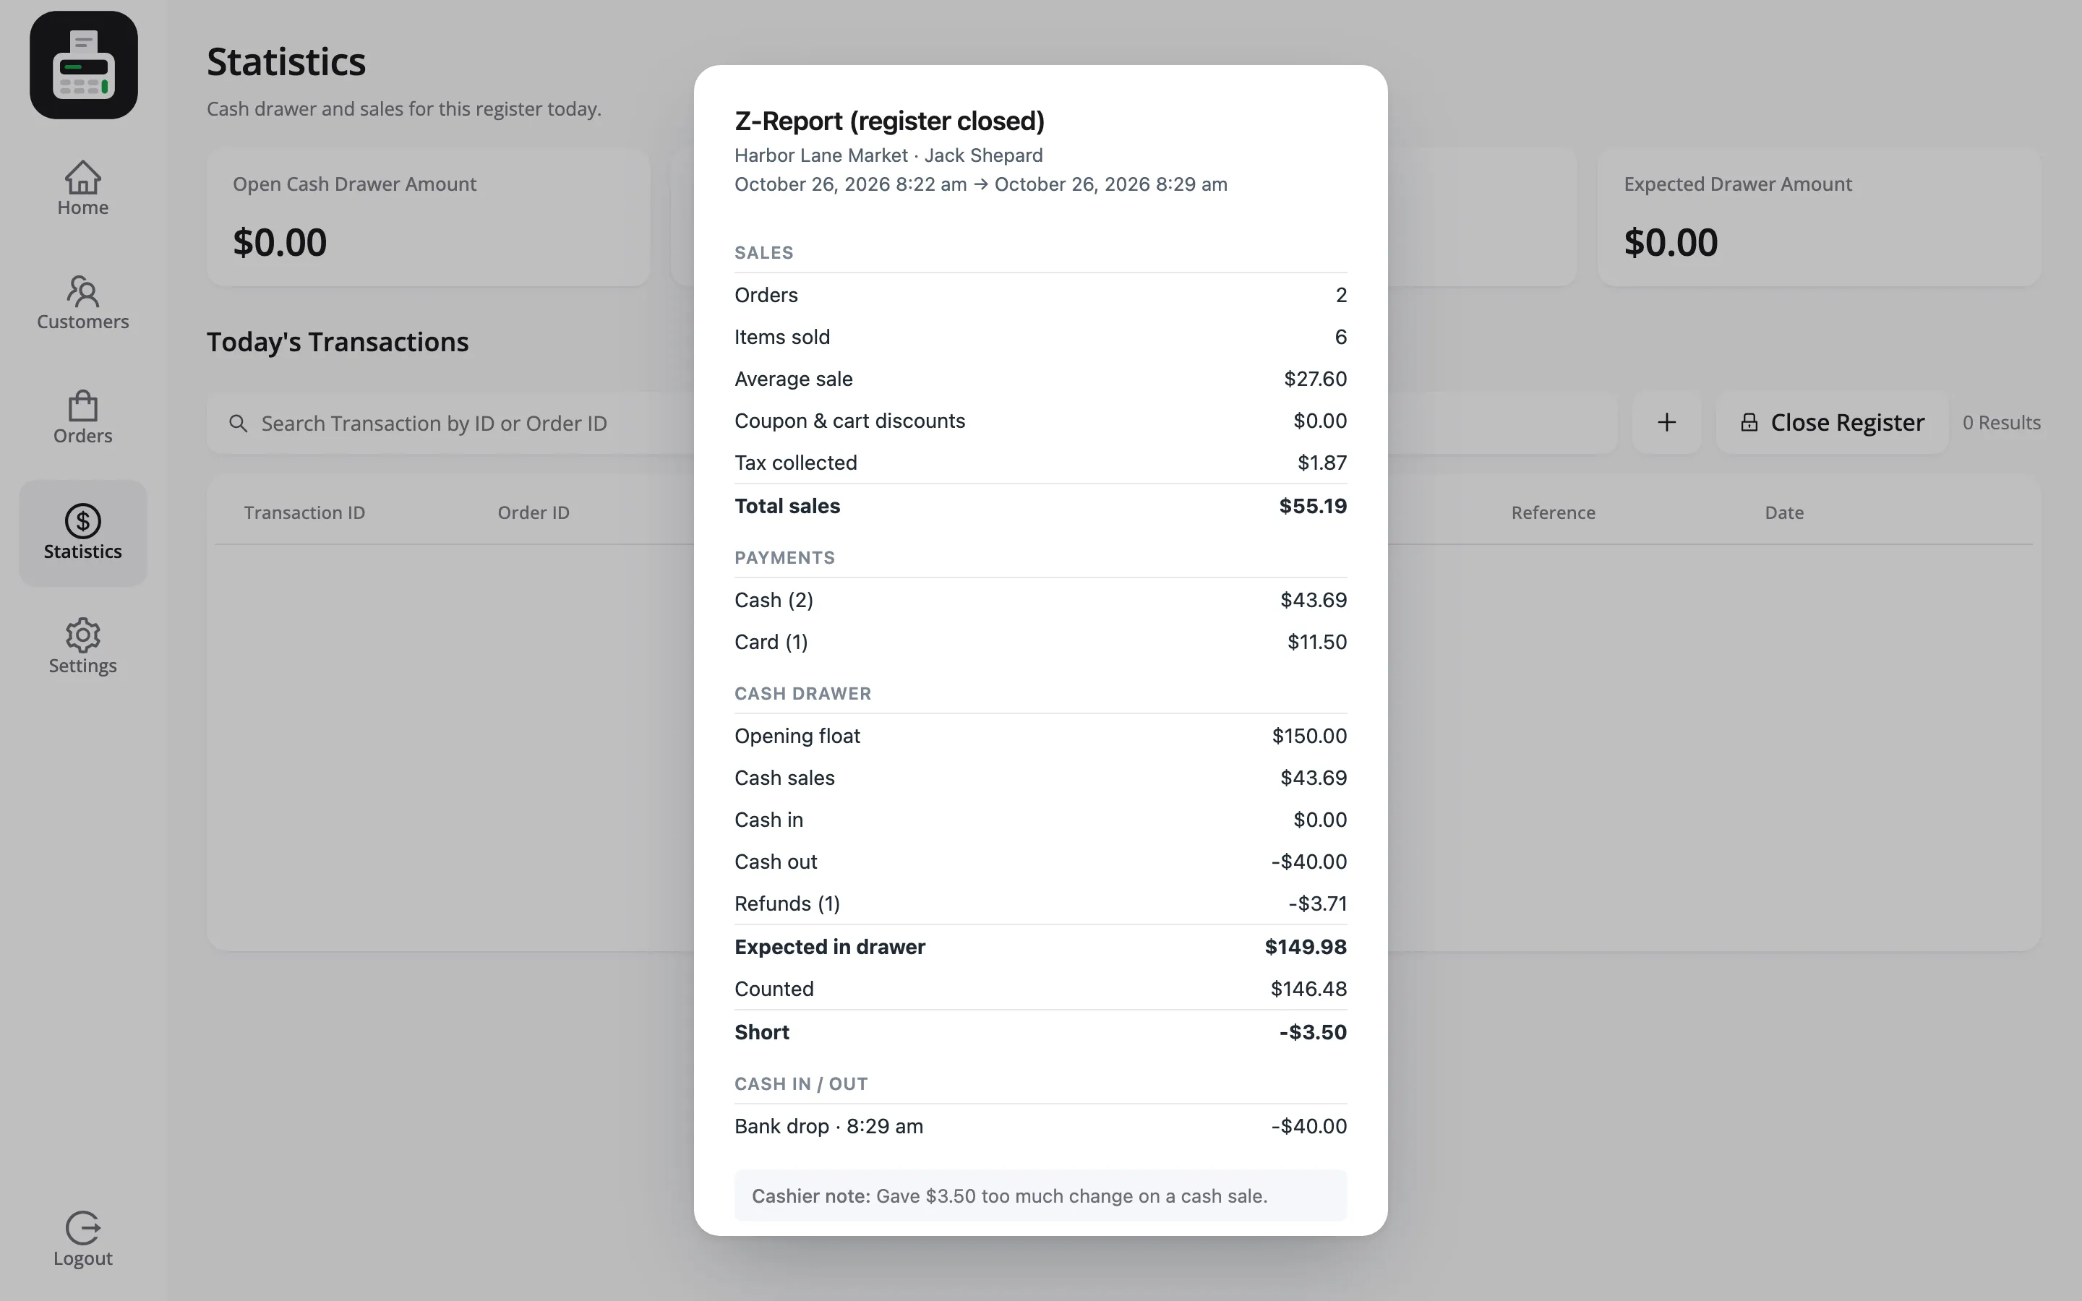Click the transaction search magnifier icon
This screenshot has width=2082, height=1301.
click(x=239, y=424)
